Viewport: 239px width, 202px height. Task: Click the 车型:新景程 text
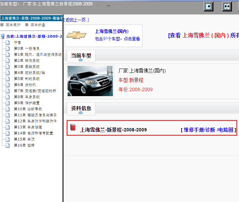[x=131, y=80]
